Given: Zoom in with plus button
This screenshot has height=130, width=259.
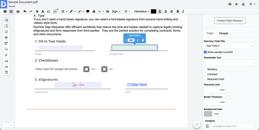Looking at the screenshot, I should (11, 125).
